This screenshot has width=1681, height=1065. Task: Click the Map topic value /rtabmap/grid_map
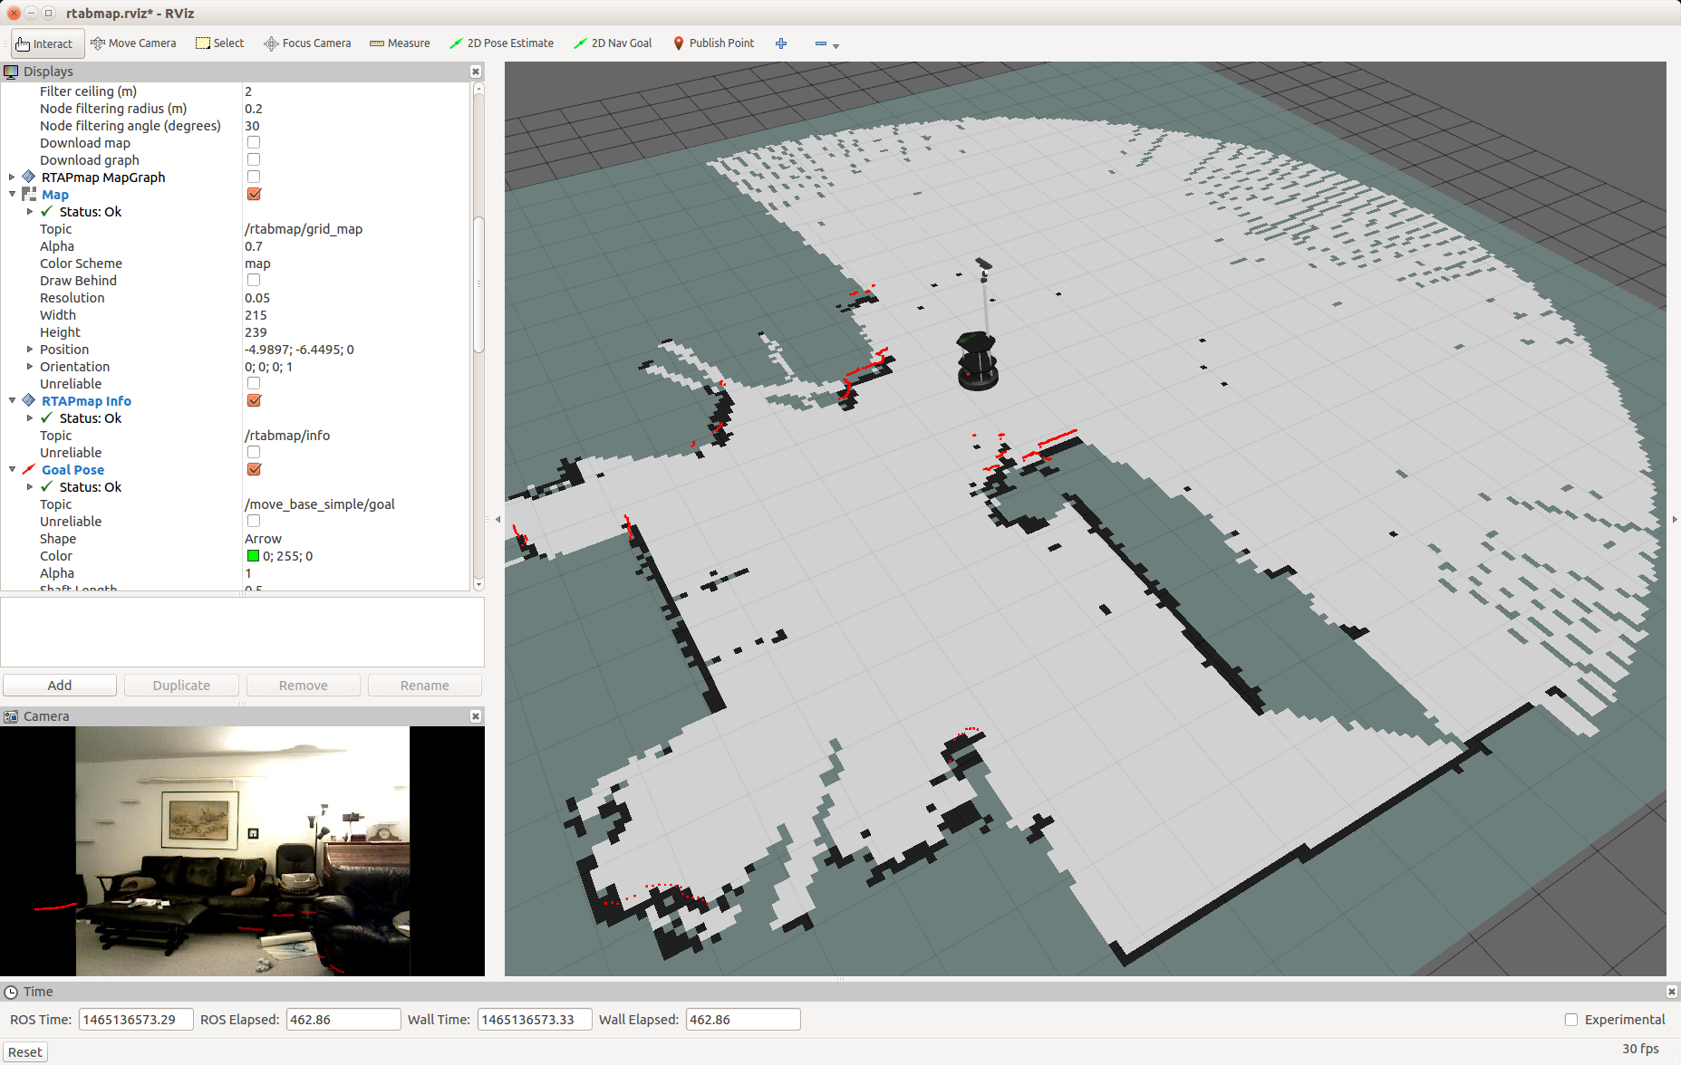(x=304, y=229)
